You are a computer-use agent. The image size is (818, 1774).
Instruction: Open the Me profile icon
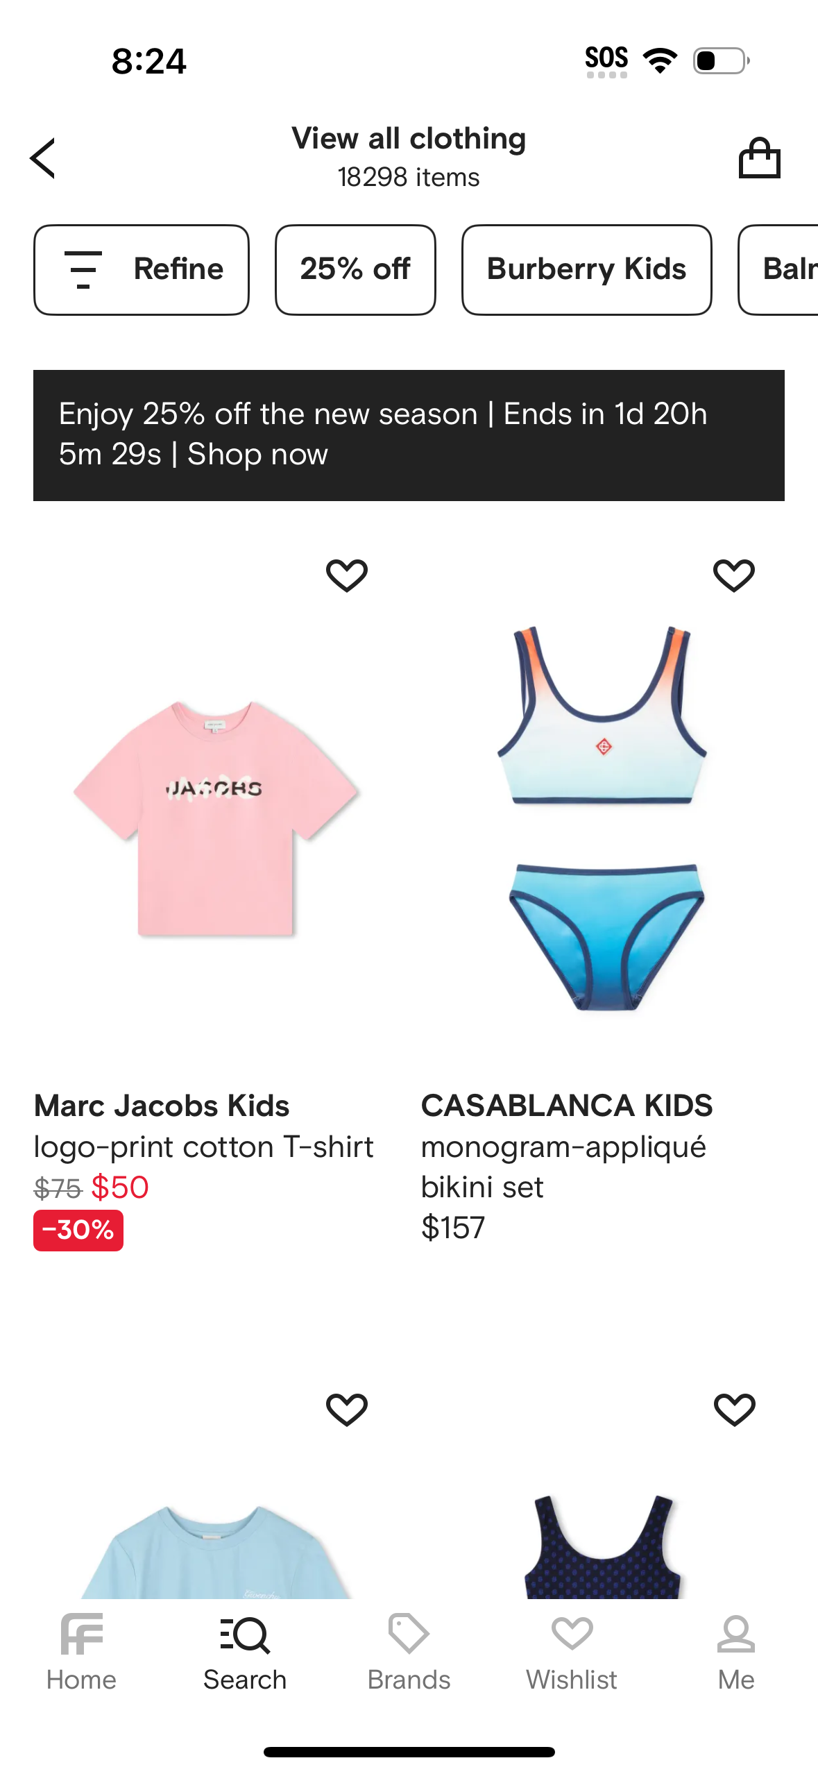pyautogui.click(x=735, y=1633)
